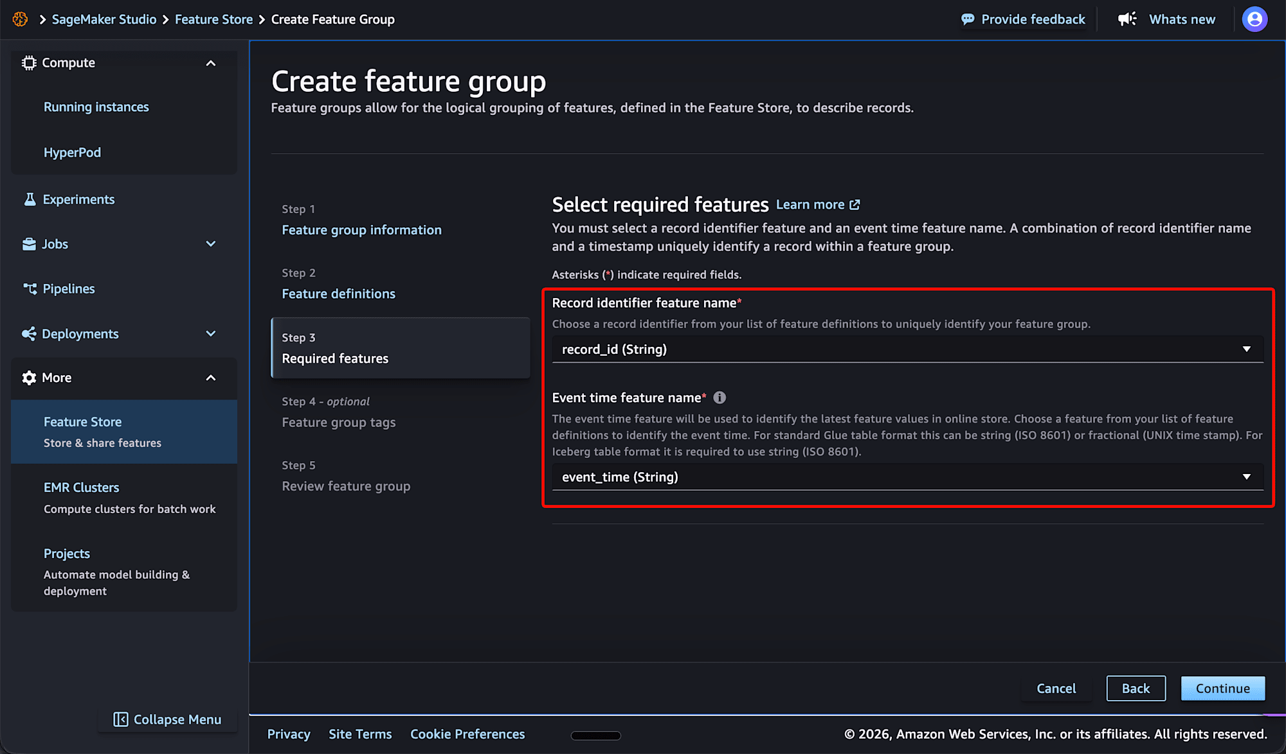
Task: Click the Deployments section header
Action: pos(124,334)
